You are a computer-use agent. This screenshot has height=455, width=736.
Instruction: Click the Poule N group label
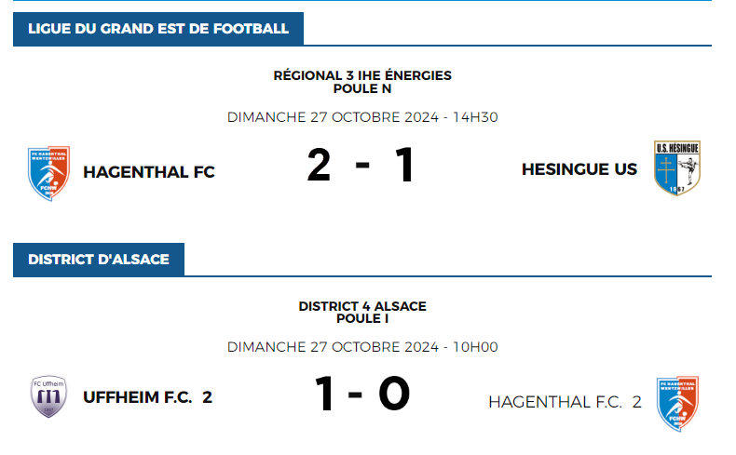pos(362,88)
